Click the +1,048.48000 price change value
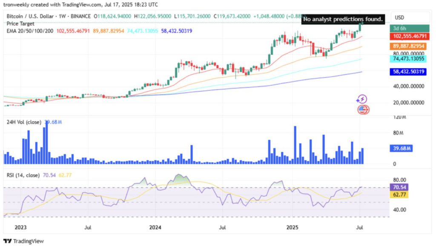The height and width of the screenshot is (246, 436). click(x=269, y=16)
